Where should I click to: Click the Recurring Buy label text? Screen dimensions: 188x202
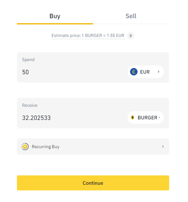45,147
